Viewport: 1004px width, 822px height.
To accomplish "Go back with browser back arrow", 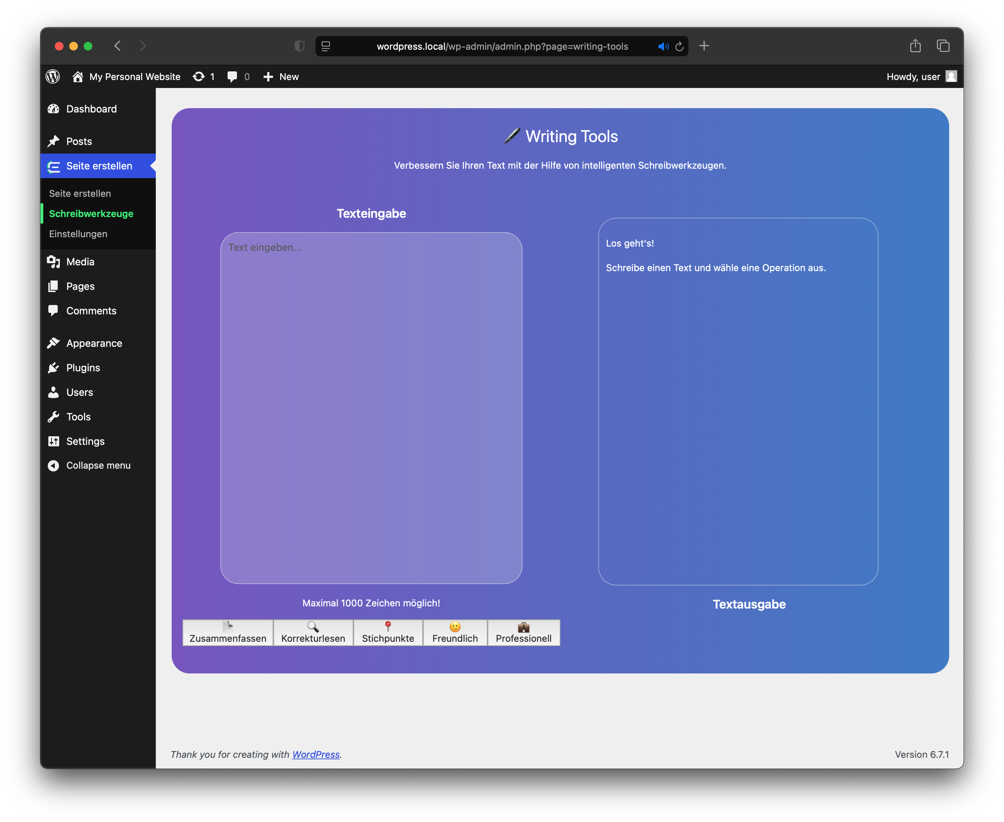I will tap(118, 46).
